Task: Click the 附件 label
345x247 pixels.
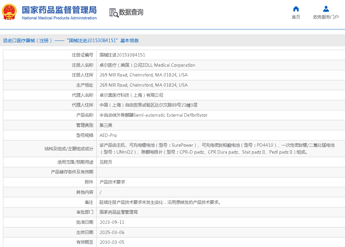Action: click(x=89, y=182)
